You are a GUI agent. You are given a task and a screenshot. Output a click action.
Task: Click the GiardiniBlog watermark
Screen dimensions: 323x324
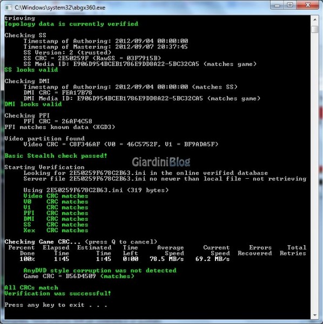(161, 162)
